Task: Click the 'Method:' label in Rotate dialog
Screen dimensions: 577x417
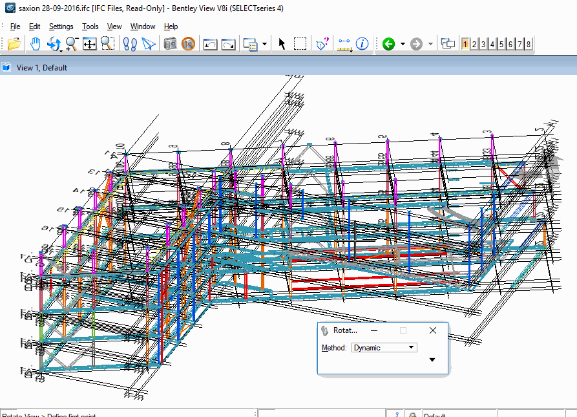Action: click(334, 348)
